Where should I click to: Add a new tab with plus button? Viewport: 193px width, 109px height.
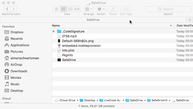pyautogui.click(x=189, y=20)
